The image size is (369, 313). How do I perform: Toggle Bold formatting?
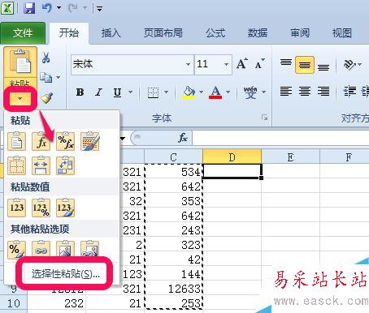[80, 92]
